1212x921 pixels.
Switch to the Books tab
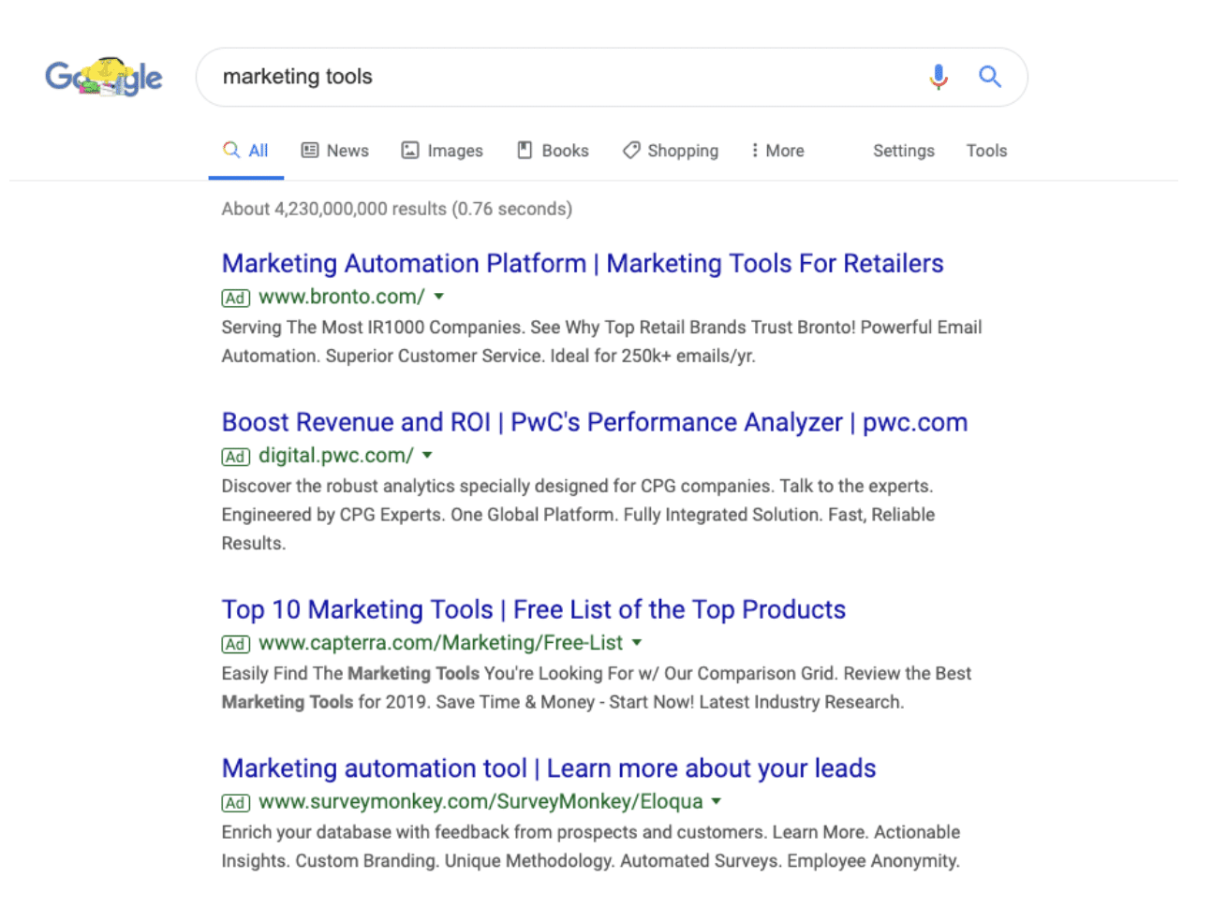click(554, 151)
